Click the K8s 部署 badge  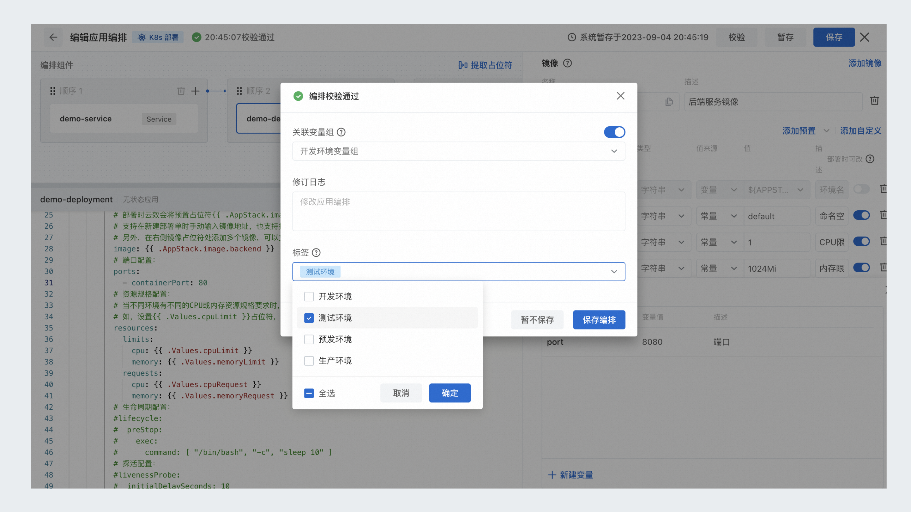[158, 37]
